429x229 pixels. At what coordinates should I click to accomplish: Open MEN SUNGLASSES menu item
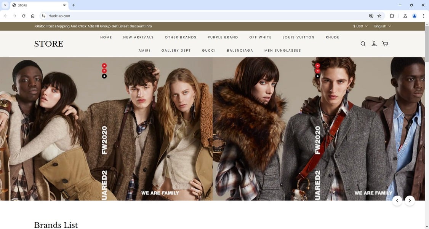click(x=283, y=50)
